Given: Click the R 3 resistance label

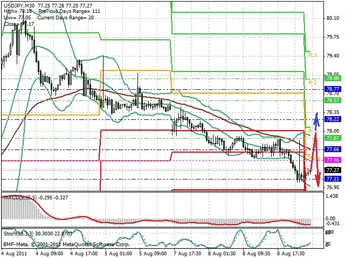Looking at the screenshot, I should pos(312,55).
